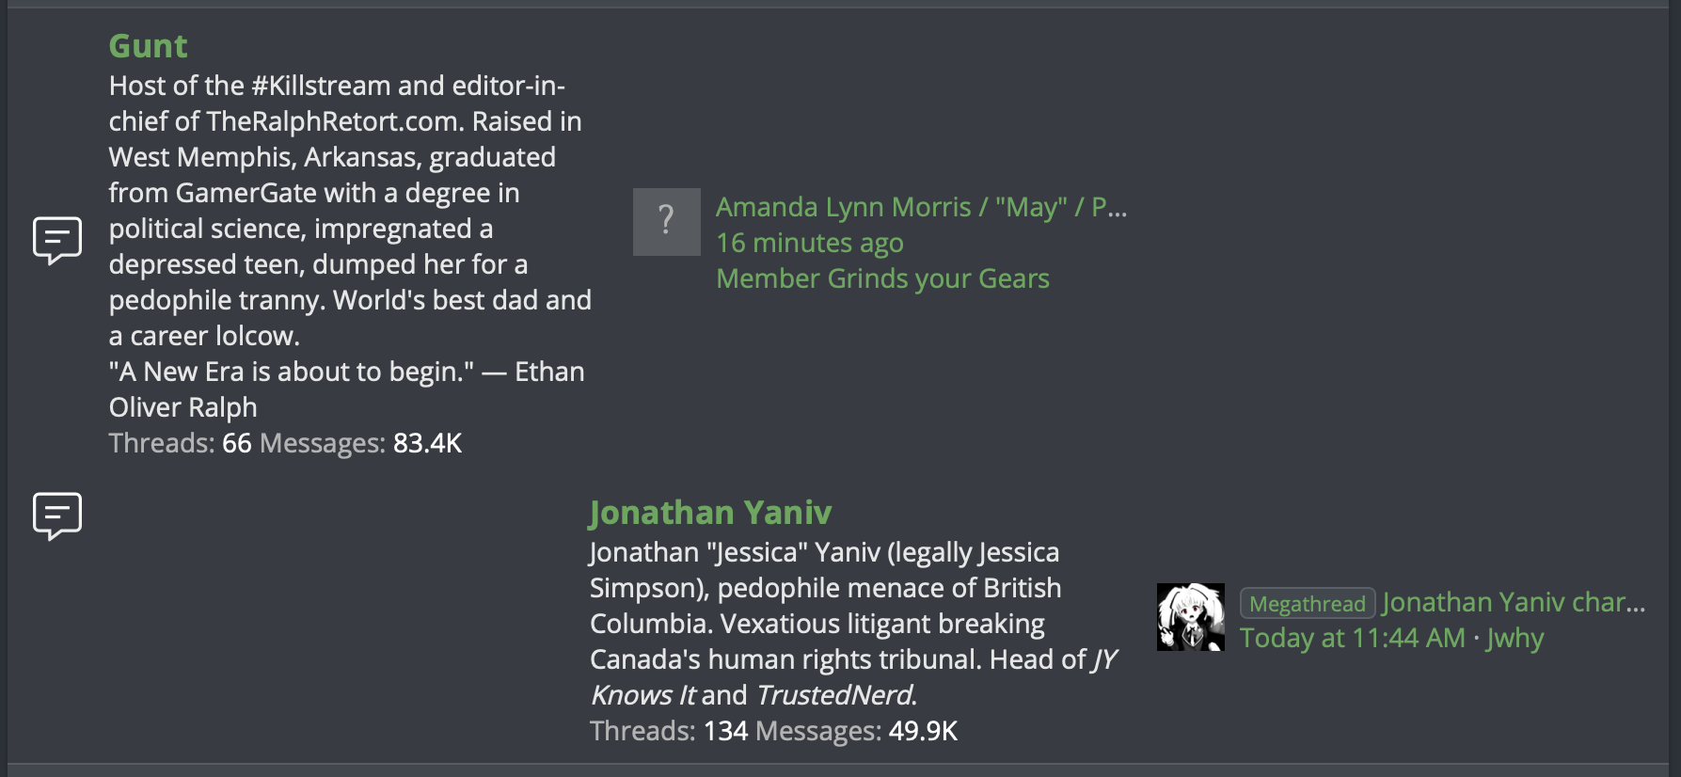
Task: Click the Gunt forum description beginning Host of
Action: [350, 211]
